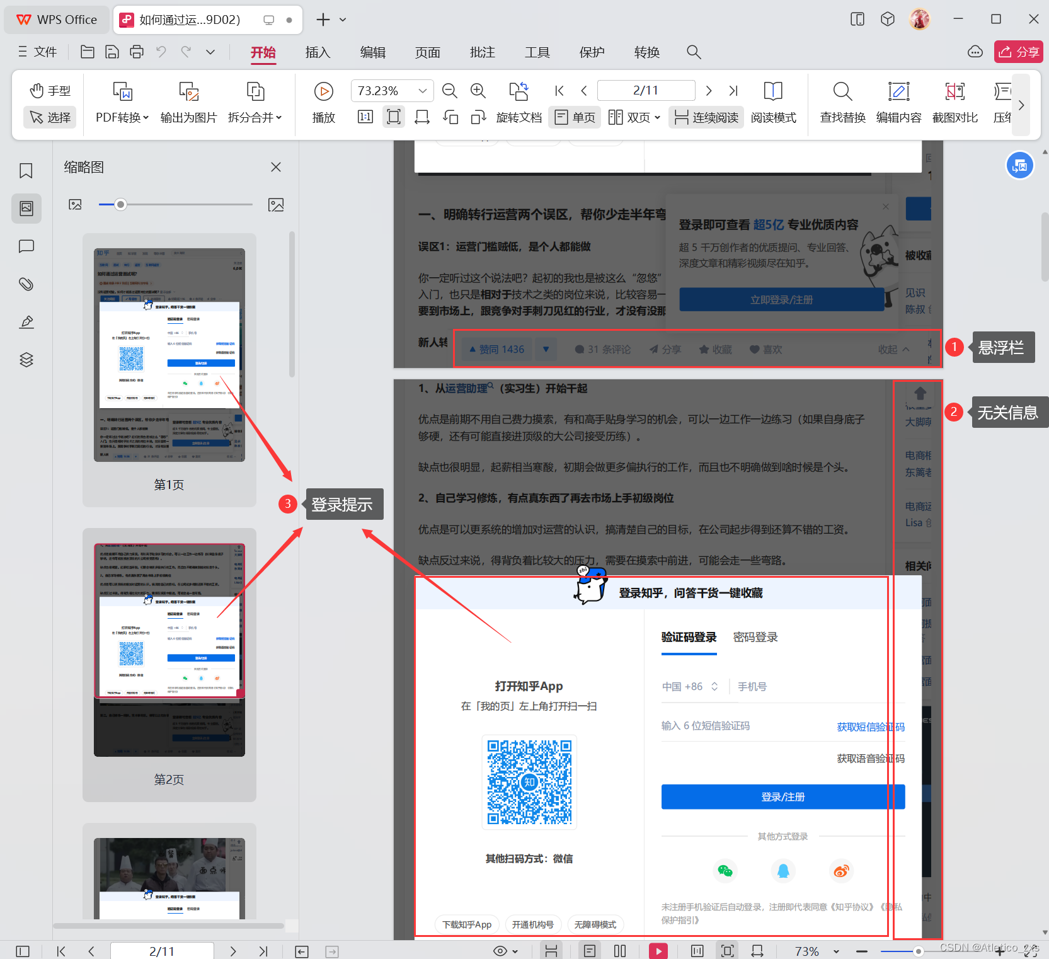Viewport: 1049px width, 959px height.
Task: Adjust the status bar zoom slider
Action: tap(919, 951)
